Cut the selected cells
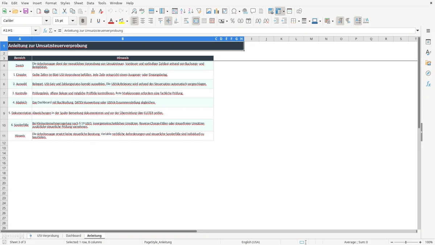 65,11
